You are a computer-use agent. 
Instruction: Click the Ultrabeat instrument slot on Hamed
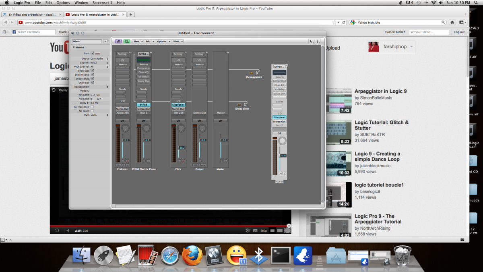coord(279,117)
